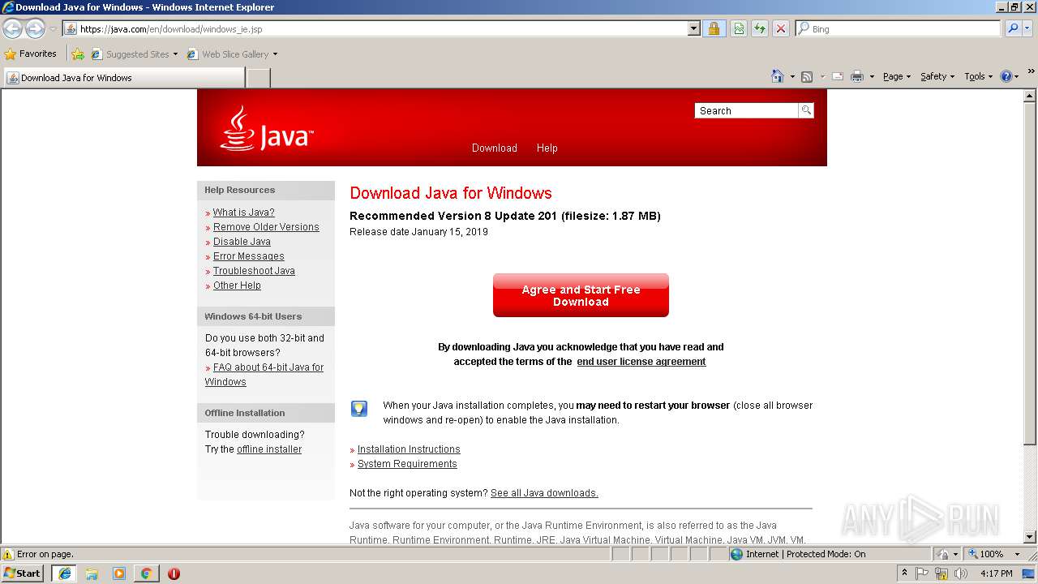The height and width of the screenshot is (584, 1038).
Task: Select the Download Java for Windows tab
Action: point(123,78)
